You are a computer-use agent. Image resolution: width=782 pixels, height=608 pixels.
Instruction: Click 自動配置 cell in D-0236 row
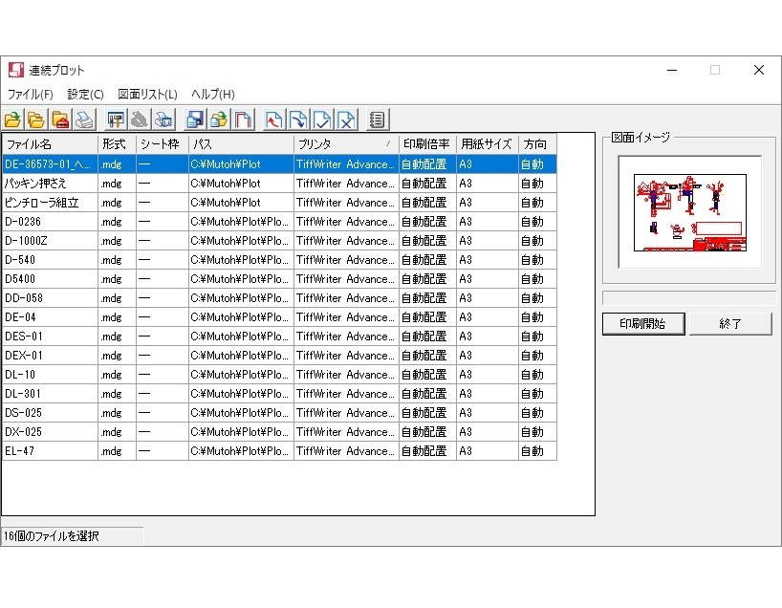[x=427, y=222]
